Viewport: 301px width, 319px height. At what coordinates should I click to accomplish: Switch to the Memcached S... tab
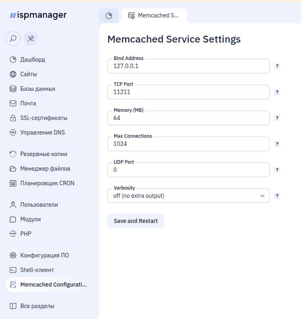[x=154, y=16]
